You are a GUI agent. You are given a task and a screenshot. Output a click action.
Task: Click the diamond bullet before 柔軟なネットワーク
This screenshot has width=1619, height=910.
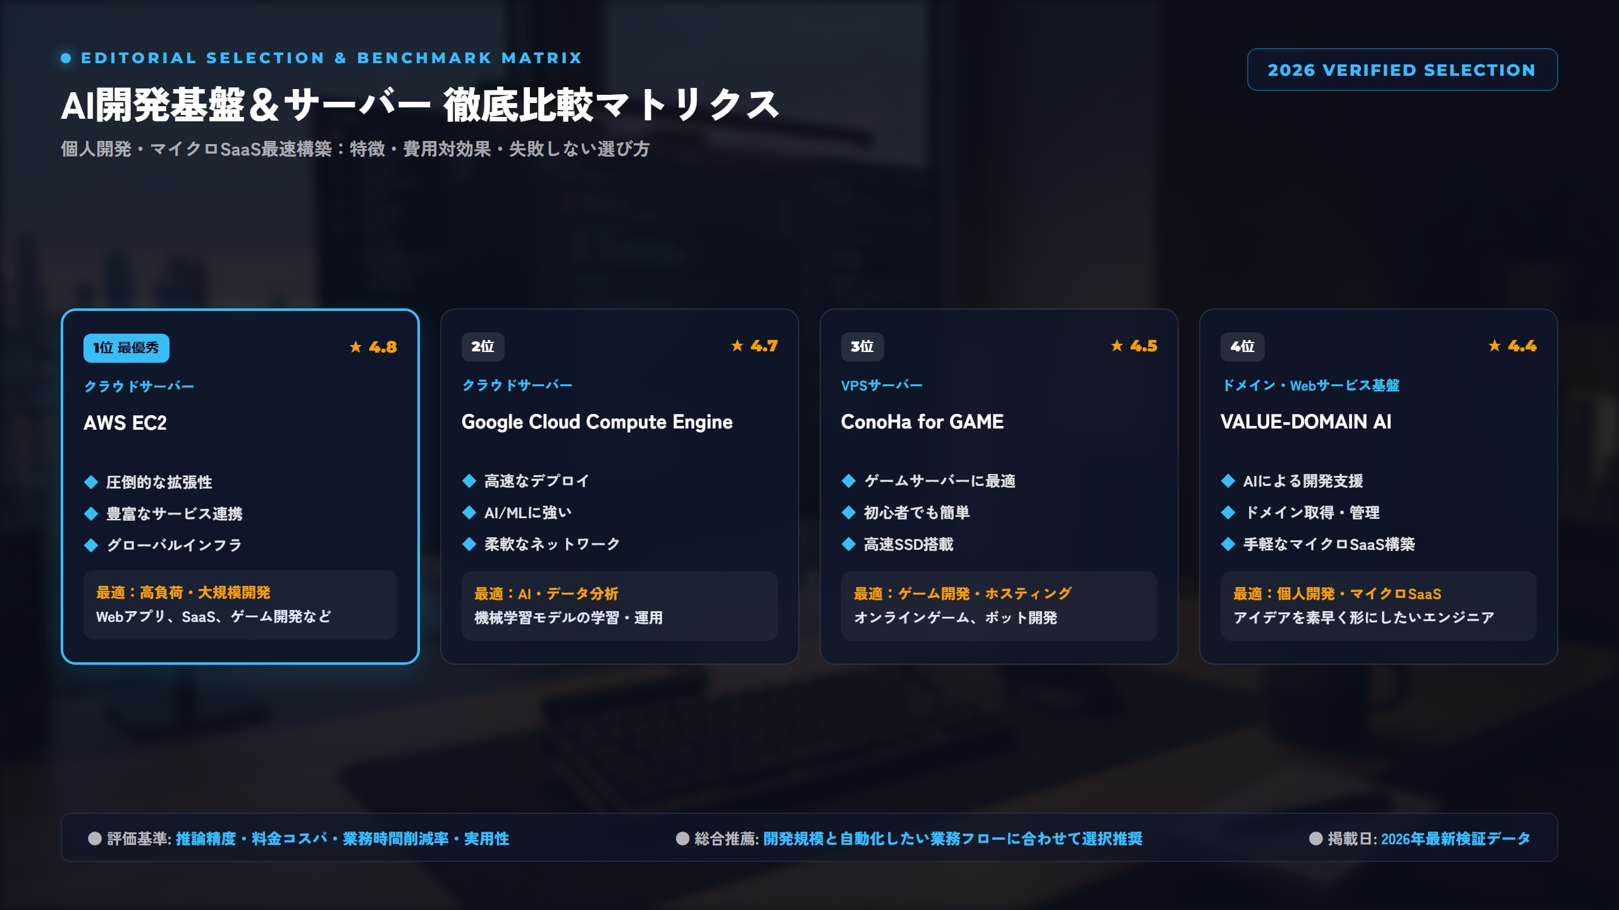pyautogui.click(x=469, y=544)
